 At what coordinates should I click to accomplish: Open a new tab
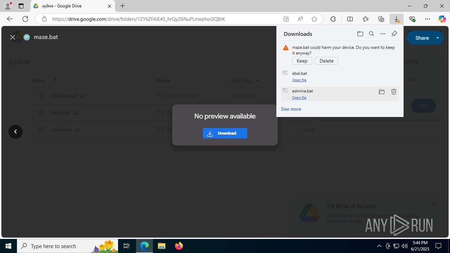(x=122, y=6)
